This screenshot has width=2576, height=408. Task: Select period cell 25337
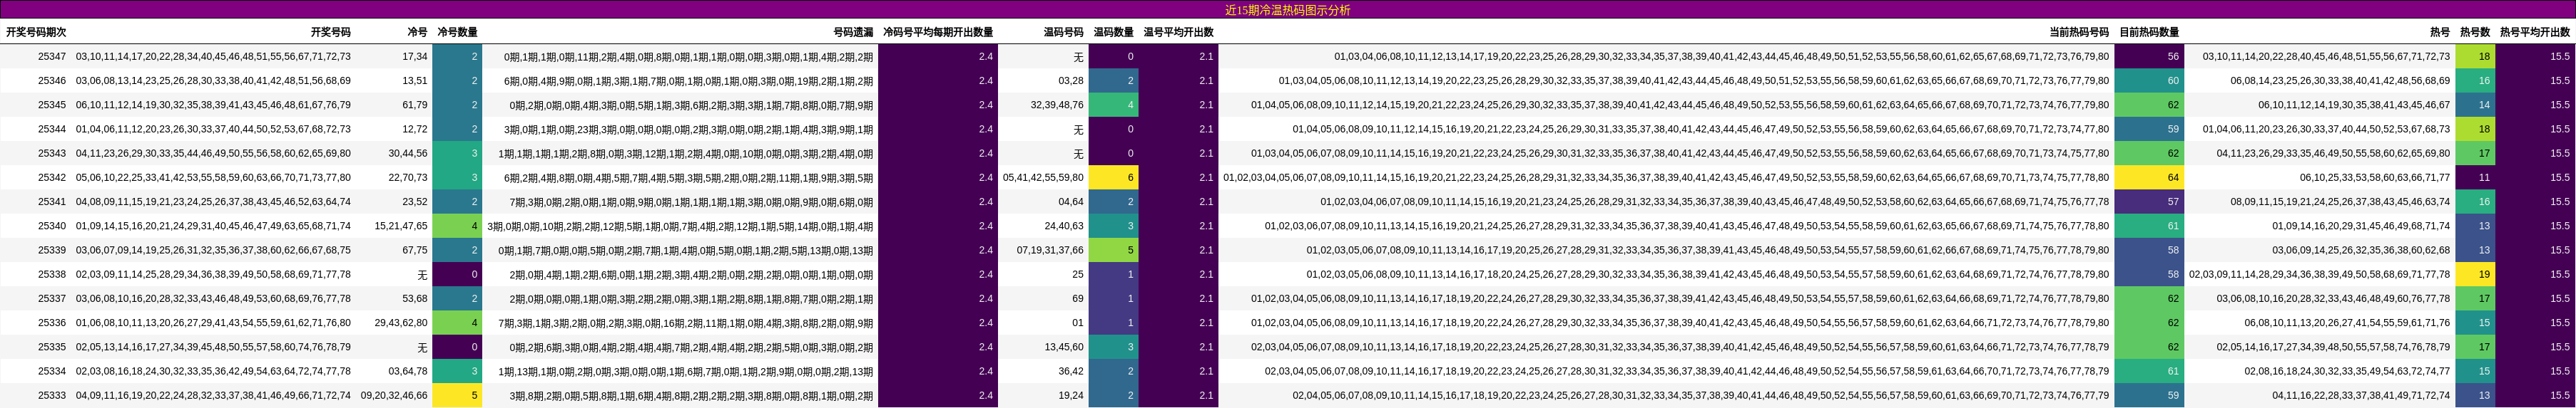tap(52, 298)
